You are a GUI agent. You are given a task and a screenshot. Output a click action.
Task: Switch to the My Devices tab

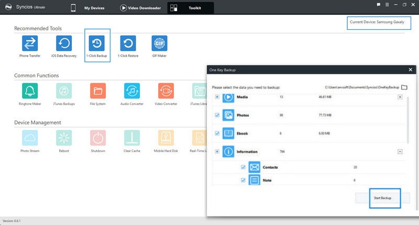(88, 8)
